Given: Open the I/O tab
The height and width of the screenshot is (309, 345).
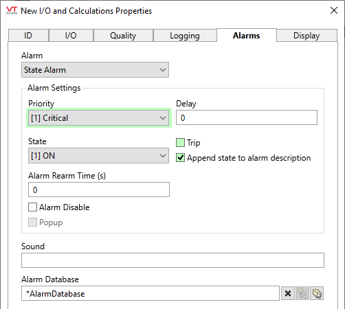Looking at the screenshot, I should pyautogui.click(x=71, y=36).
